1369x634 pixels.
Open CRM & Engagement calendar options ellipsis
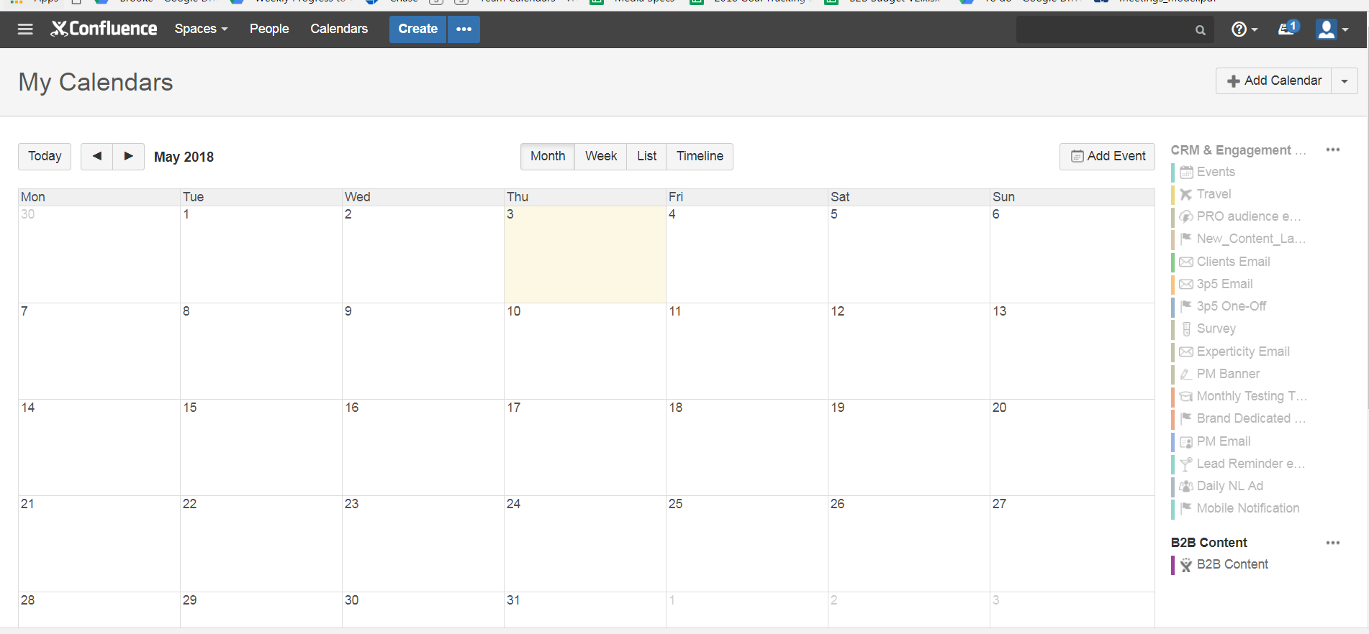1333,150
